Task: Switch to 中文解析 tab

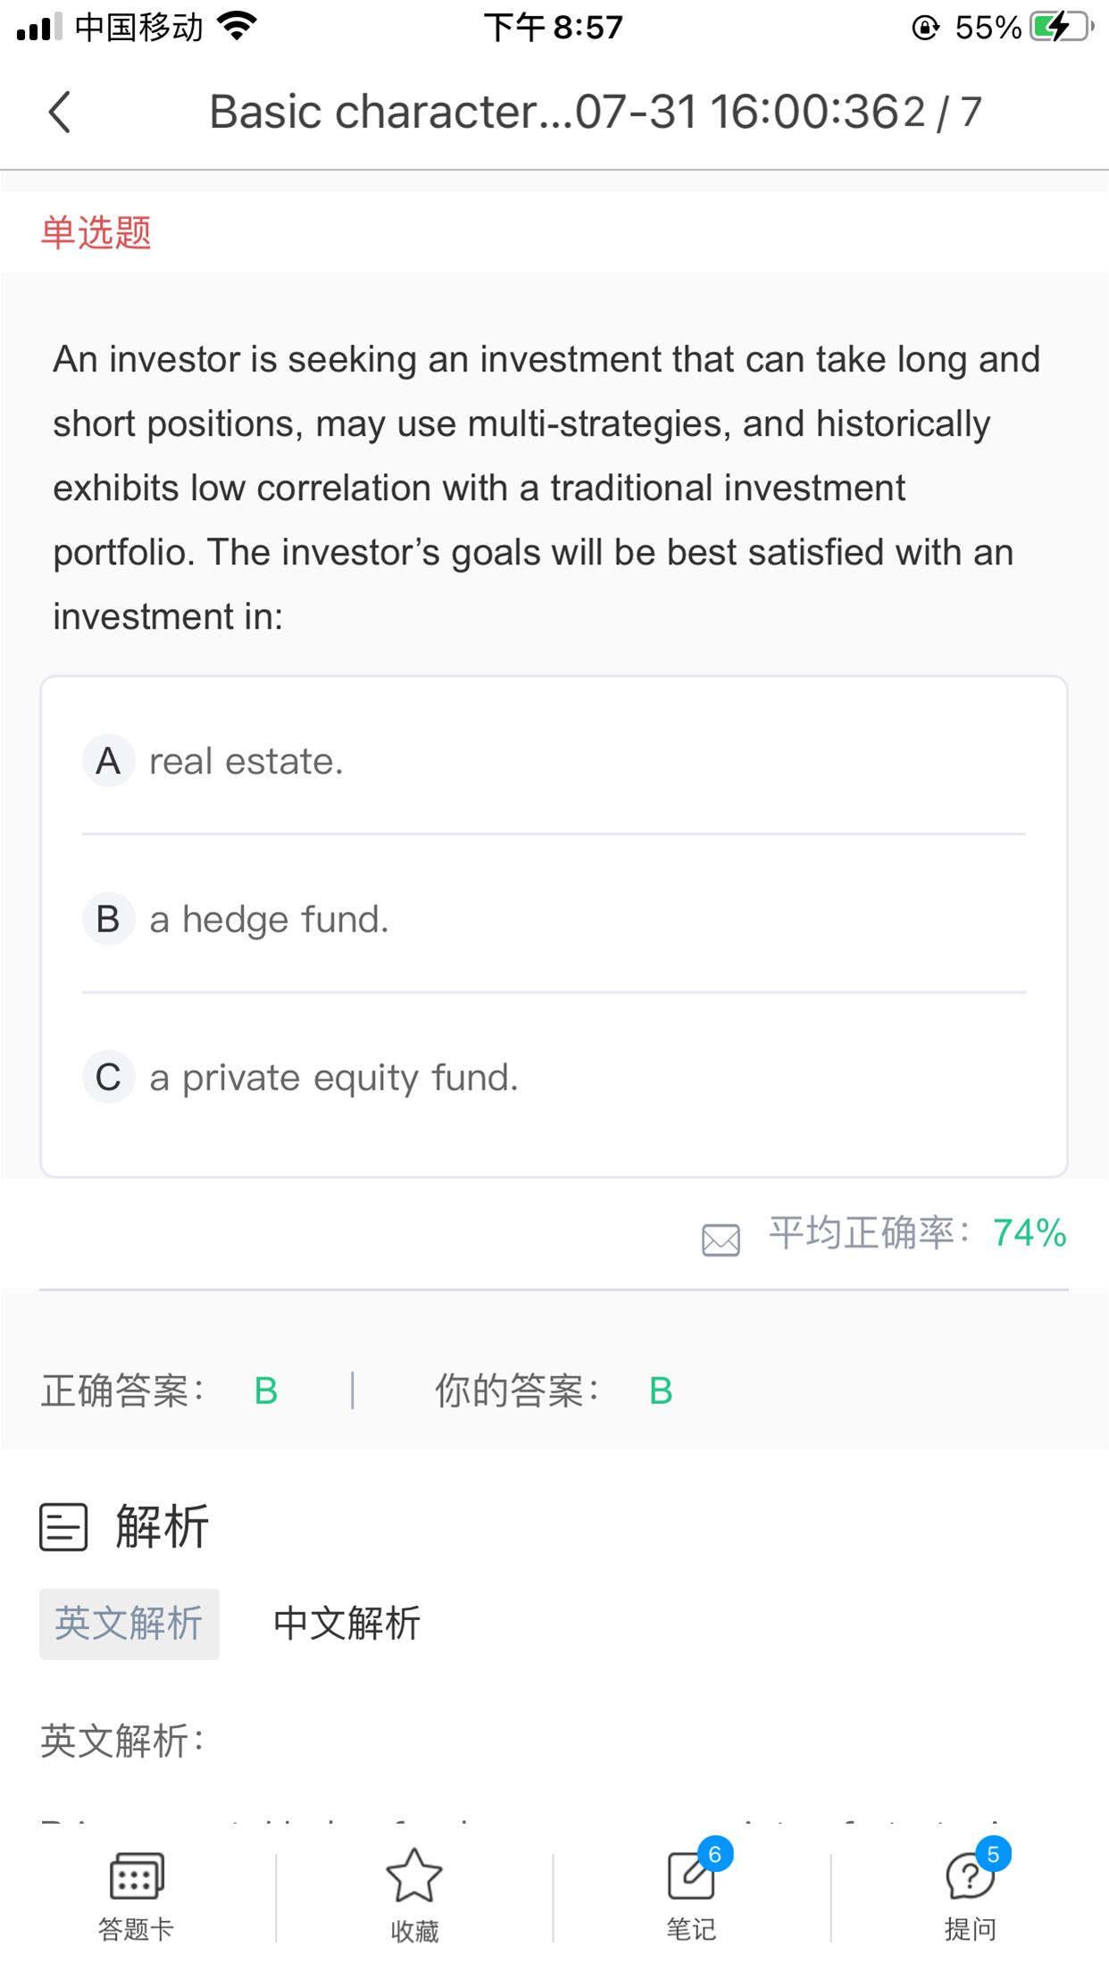Action: [x=346, y=1624]
